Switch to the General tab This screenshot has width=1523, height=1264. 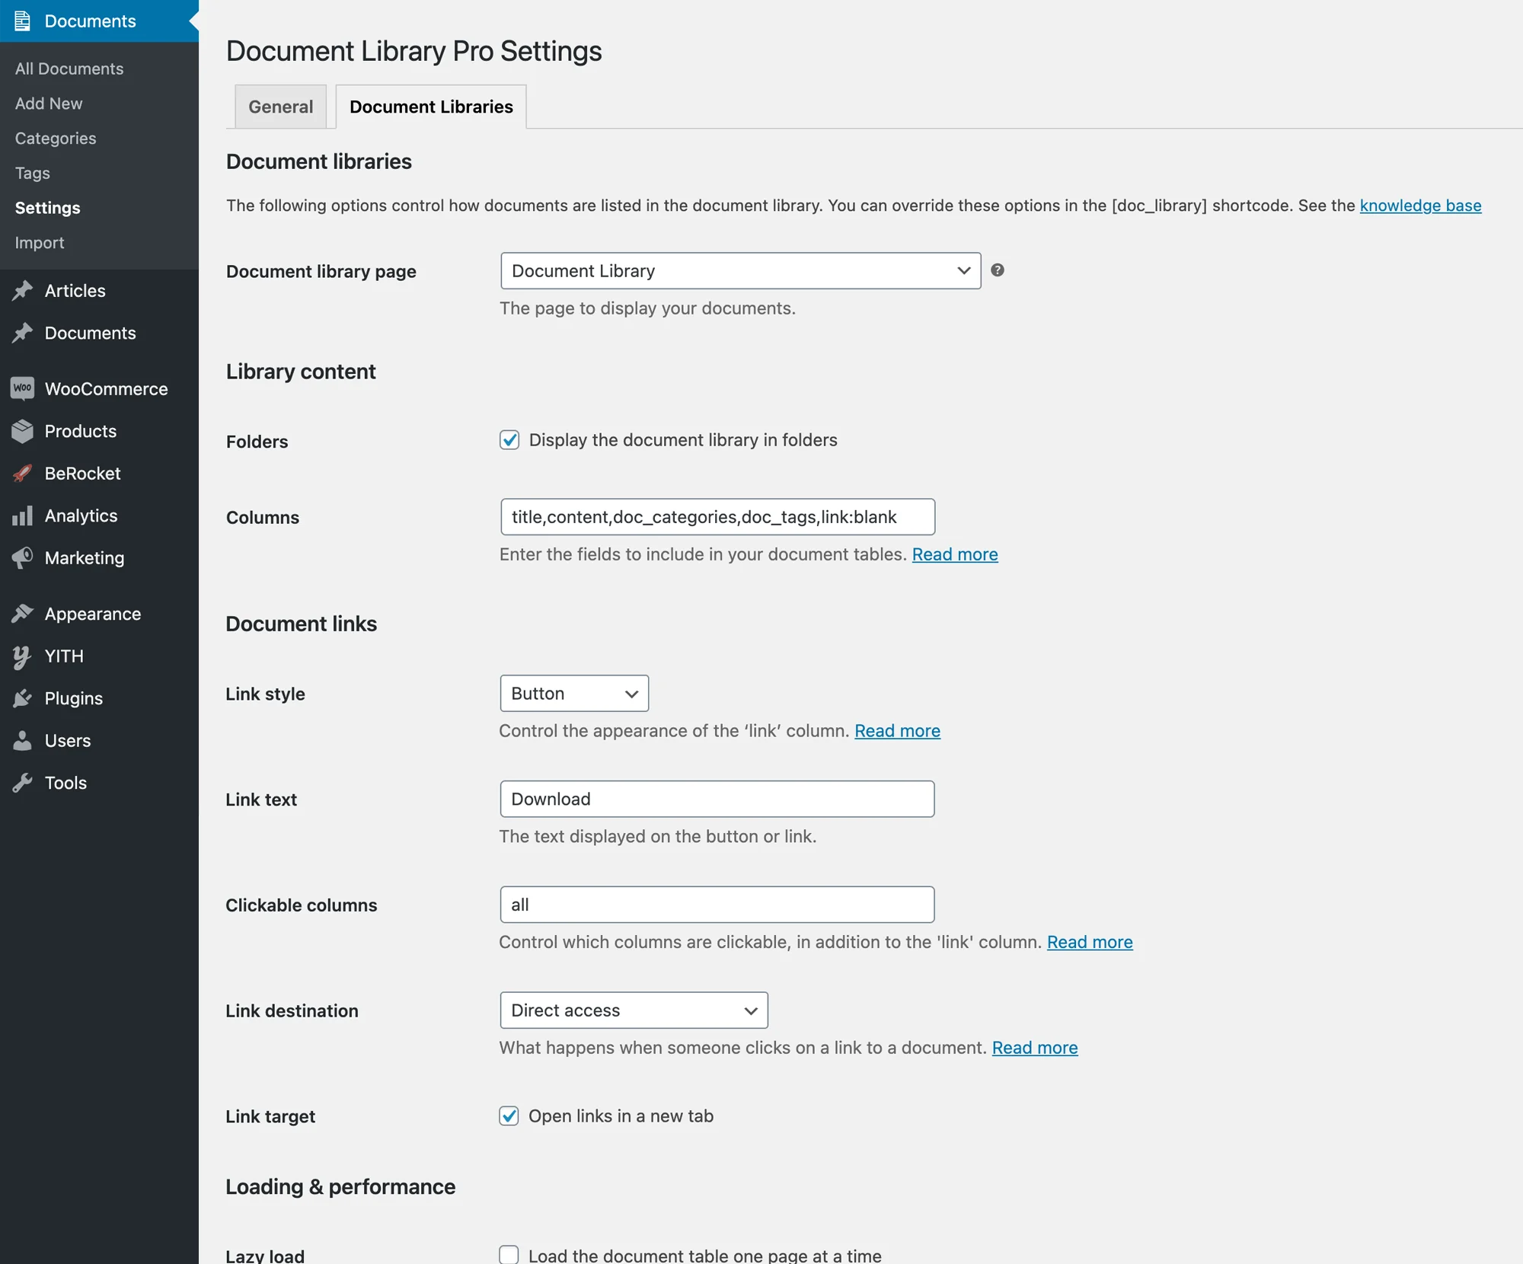(280, 107)
